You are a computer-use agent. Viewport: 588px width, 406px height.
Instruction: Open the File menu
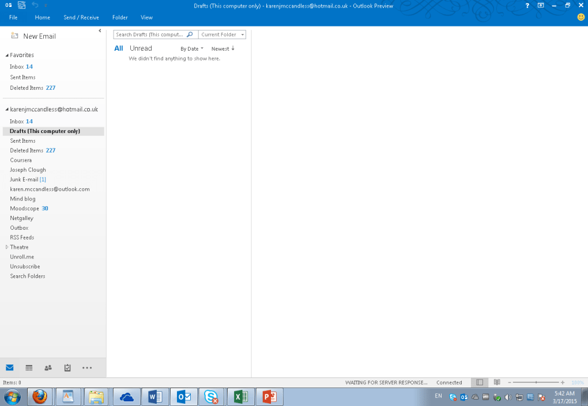pos(13,17)
